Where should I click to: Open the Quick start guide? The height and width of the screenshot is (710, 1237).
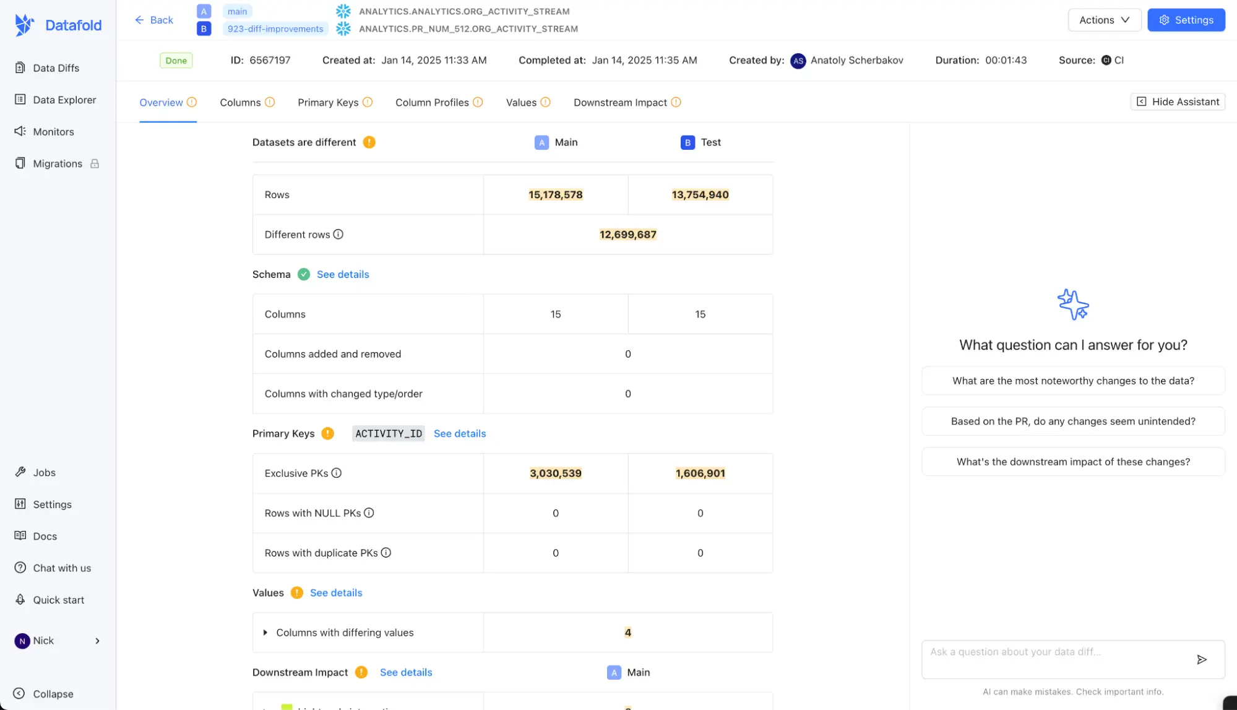pyautogui.click(x=59, y=599)
